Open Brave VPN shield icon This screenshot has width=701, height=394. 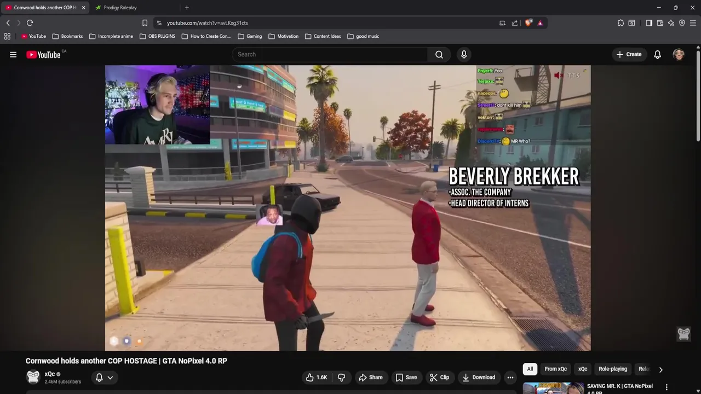point(682,23)
